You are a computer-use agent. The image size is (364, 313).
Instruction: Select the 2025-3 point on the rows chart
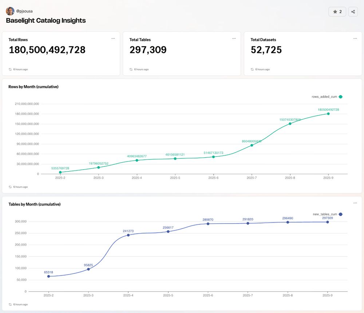tap(98, 168)
